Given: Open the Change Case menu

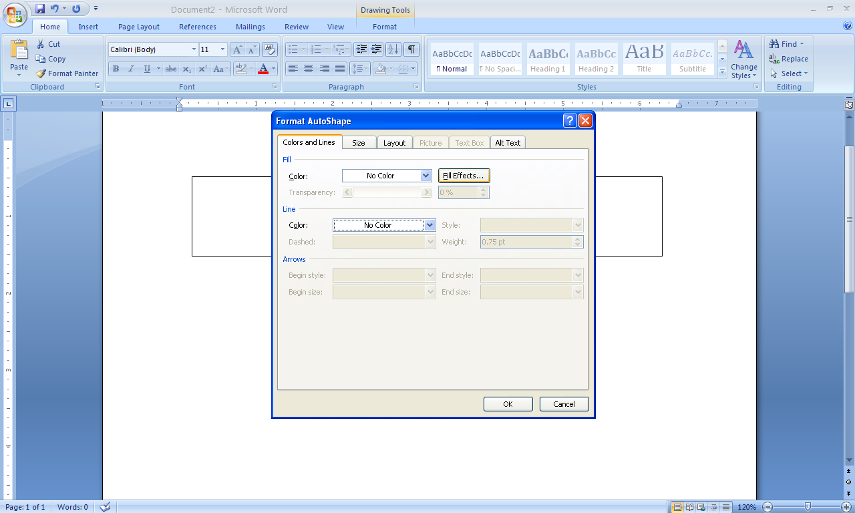Looking at the screenshot, I should (x=220, y=69).
